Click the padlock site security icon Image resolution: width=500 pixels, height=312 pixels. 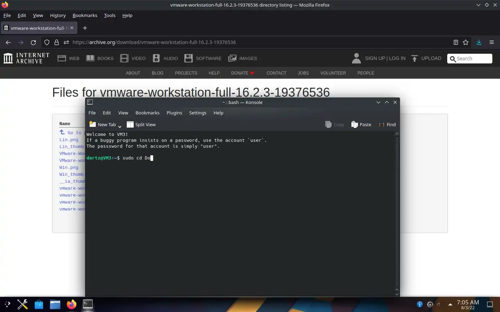[57, 42]
